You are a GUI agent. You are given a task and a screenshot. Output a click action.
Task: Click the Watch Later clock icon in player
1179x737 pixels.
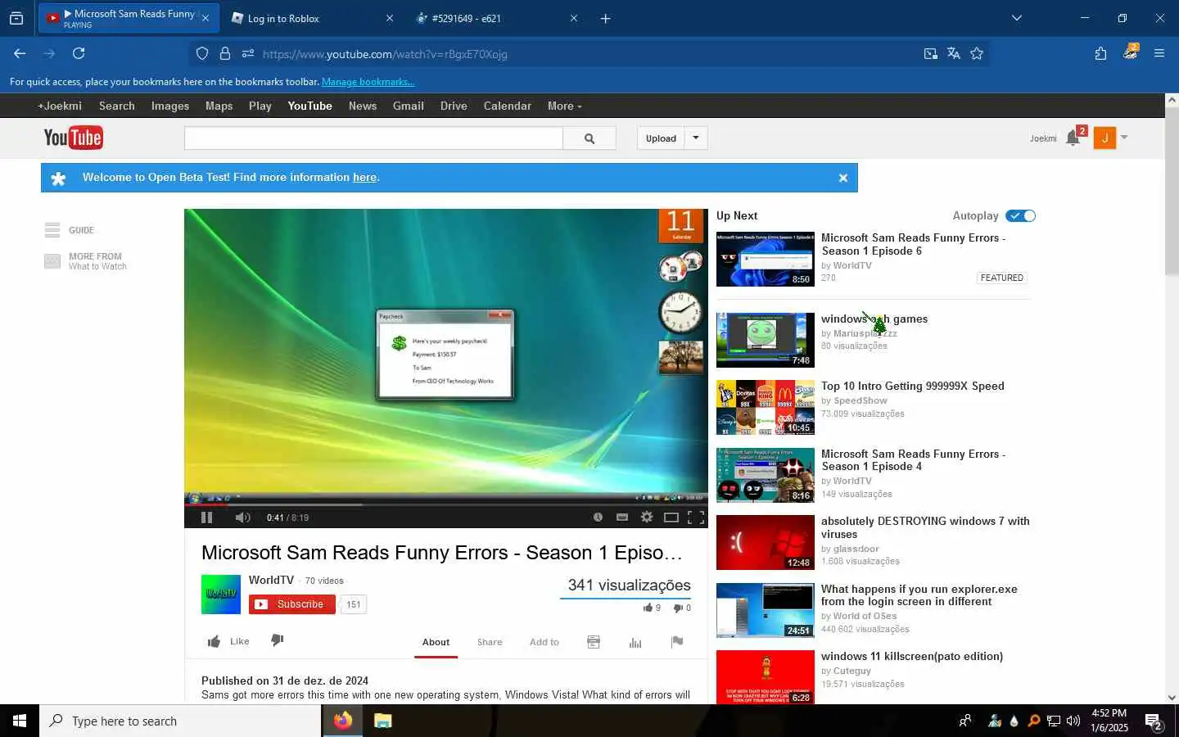[x=598, y=518]
